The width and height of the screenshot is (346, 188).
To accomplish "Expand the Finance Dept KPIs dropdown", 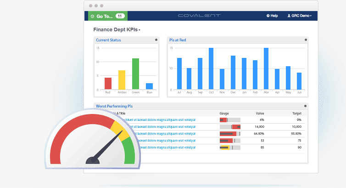I will click(x=117, y=29).
